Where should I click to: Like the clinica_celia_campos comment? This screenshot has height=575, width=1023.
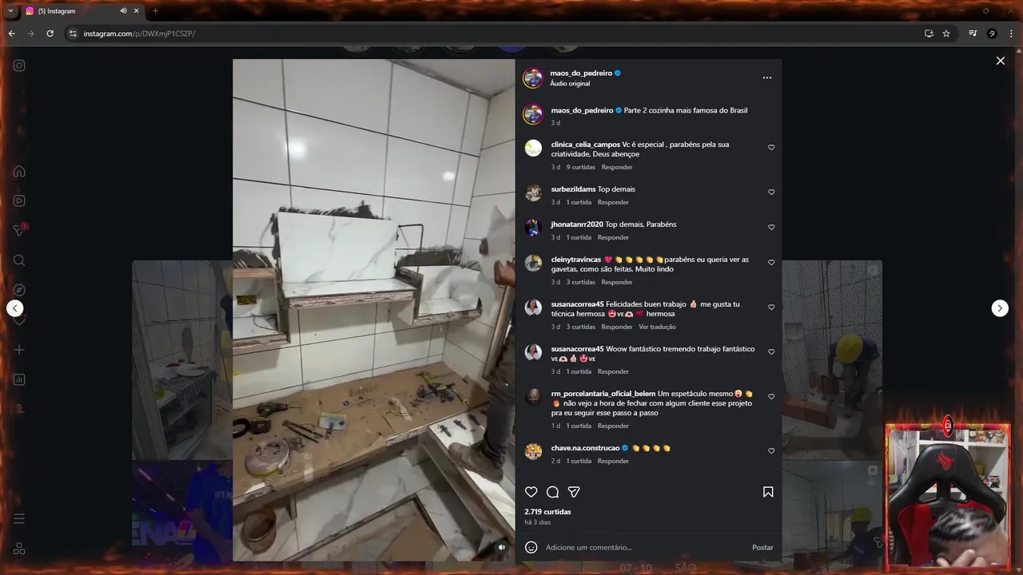coord(771,148)
